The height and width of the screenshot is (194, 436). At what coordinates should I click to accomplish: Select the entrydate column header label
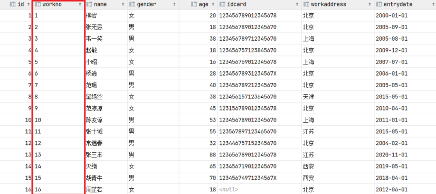pyautogui.click(x=398, y=4)
